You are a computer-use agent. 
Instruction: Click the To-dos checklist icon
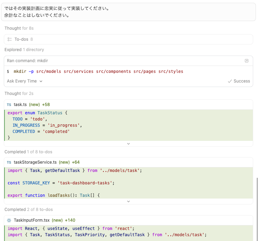(x=10, y=39)
